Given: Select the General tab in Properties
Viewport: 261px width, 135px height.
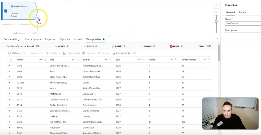Looking at the screenshot, I should coord(231,12).
